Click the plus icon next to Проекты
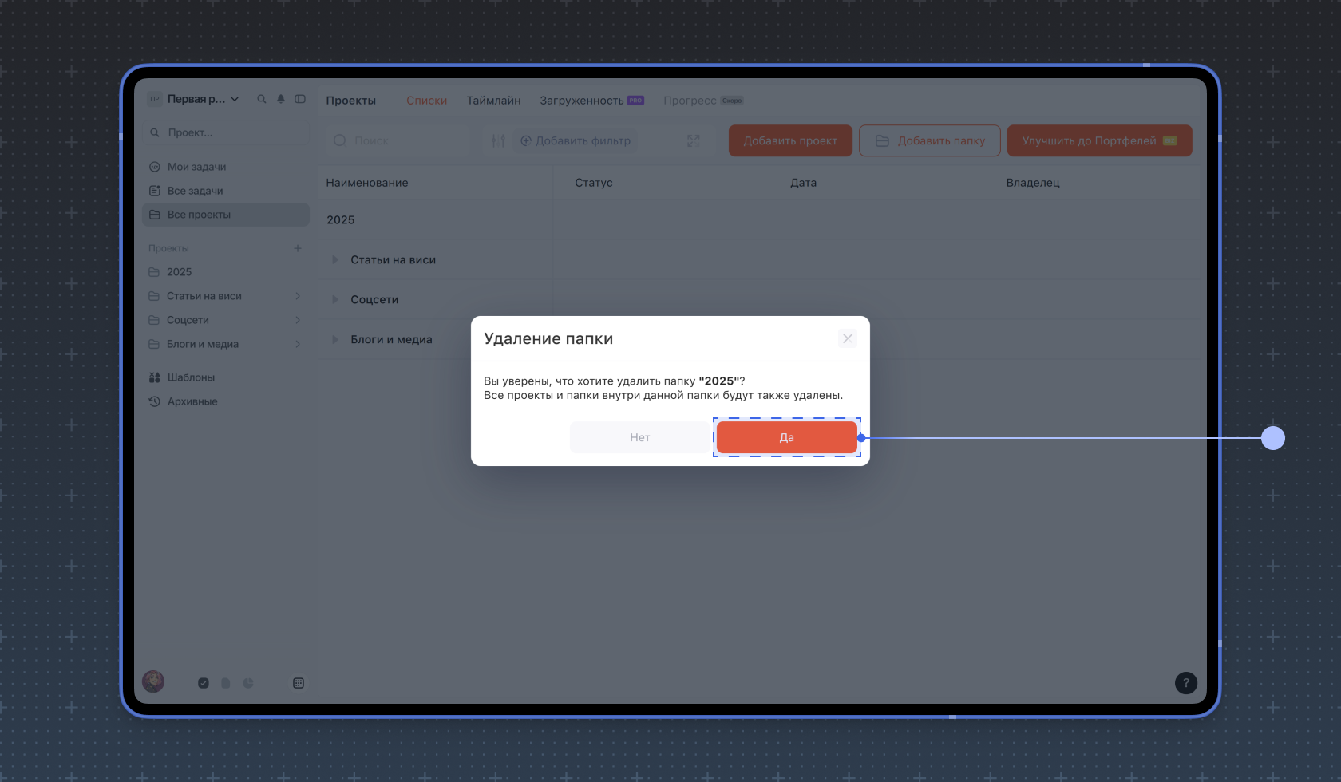Viewport: 1341px width, 782px height. 298,248
